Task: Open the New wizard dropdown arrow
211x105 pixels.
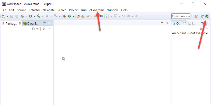Action: [x=7, y=16]
